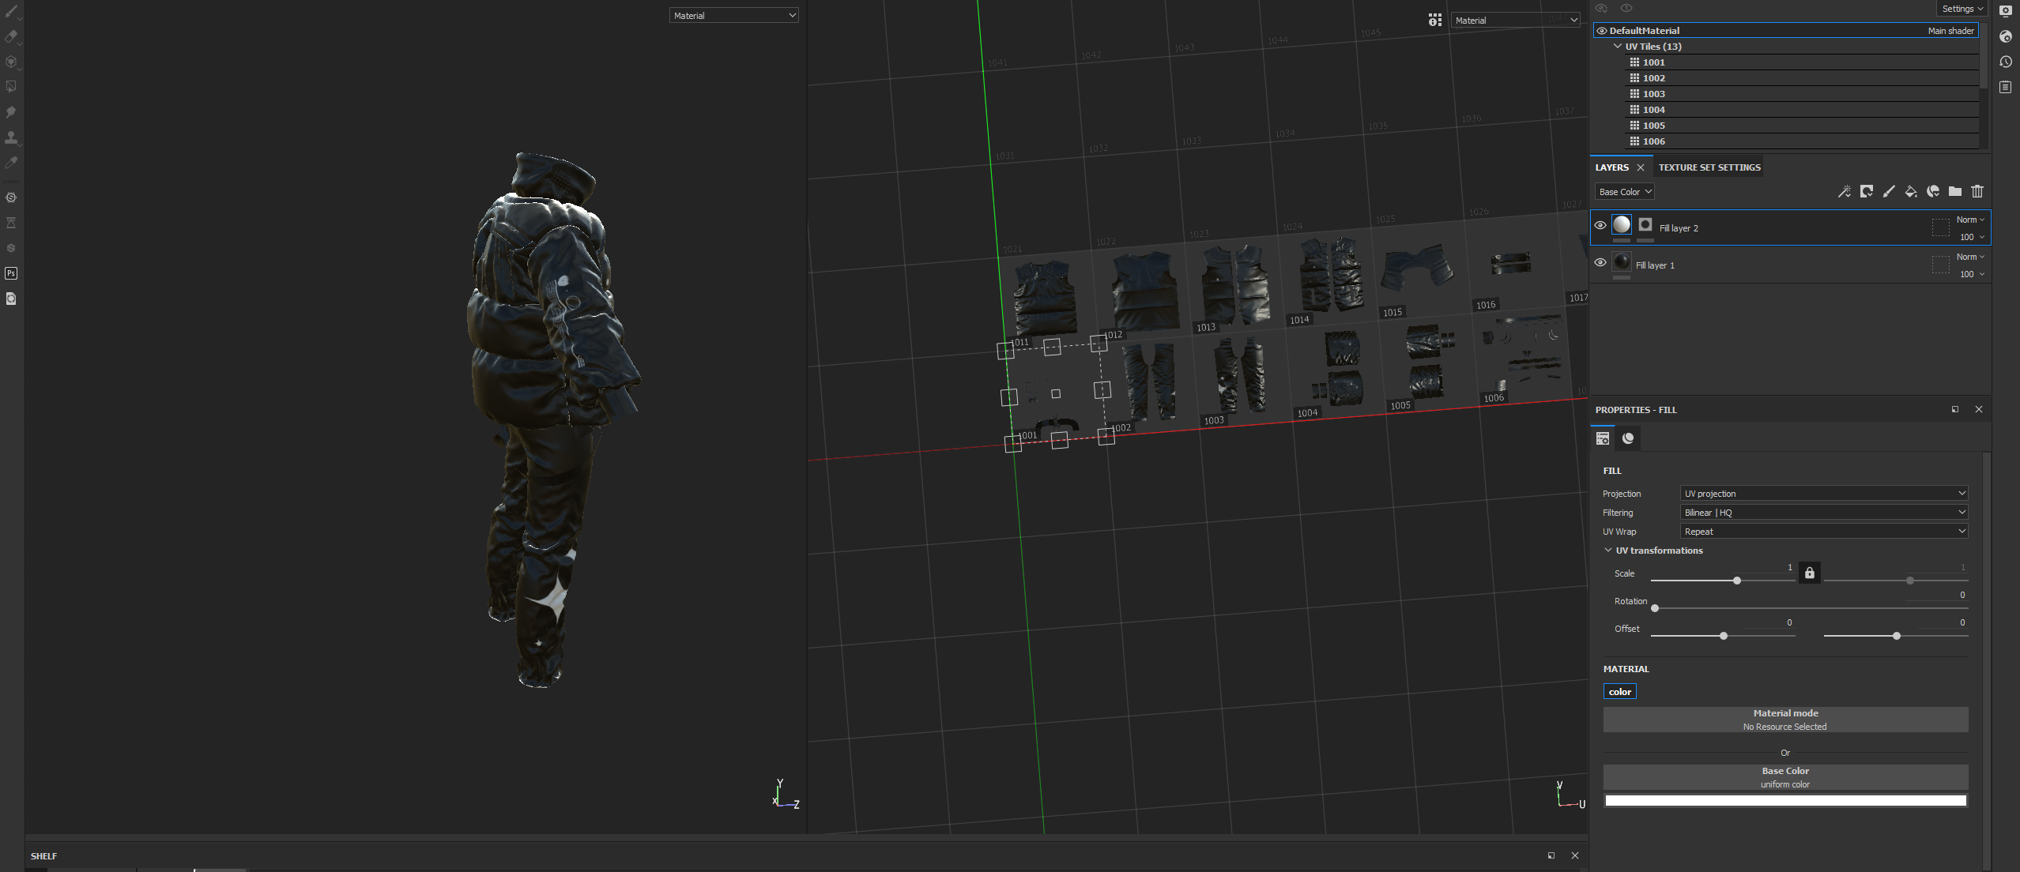Select UV tile 1003 in list

coord(1653,94)
